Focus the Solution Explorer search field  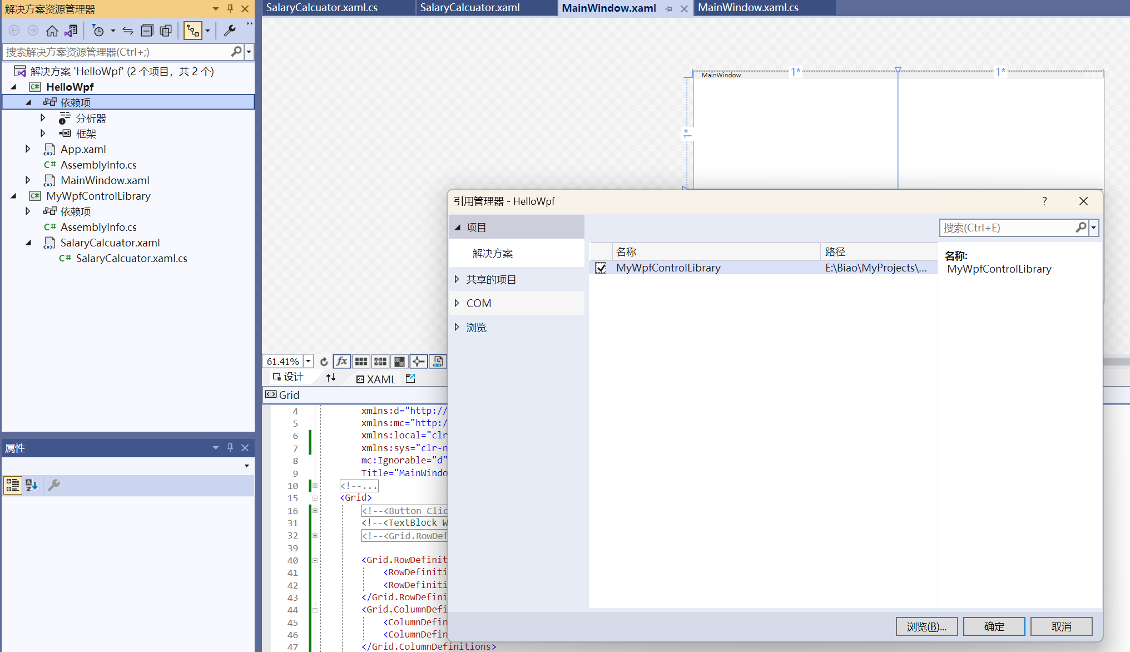click(x=117, y=52)
